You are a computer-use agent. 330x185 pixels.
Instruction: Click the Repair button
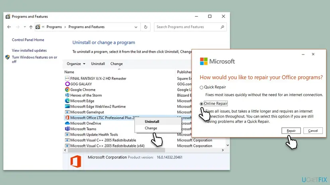coord(291,131)
